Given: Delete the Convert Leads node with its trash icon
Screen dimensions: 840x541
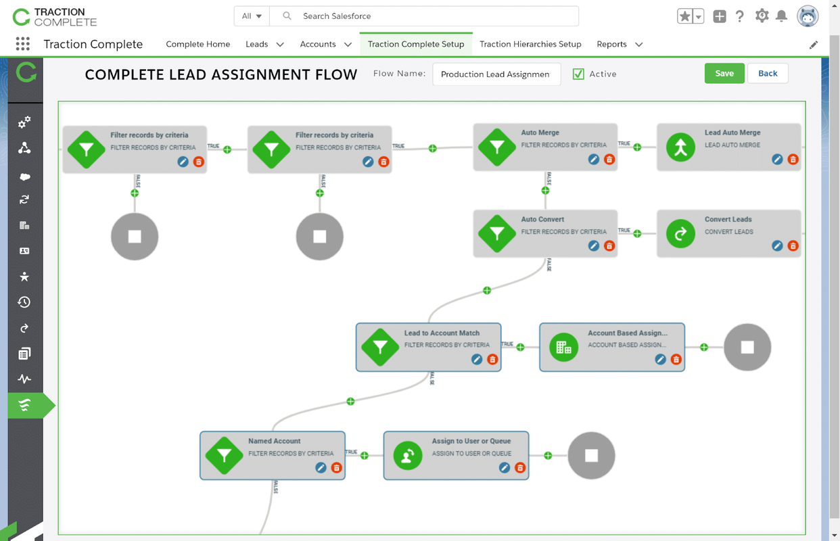Looking at the screenshot, I should [793, 245].
